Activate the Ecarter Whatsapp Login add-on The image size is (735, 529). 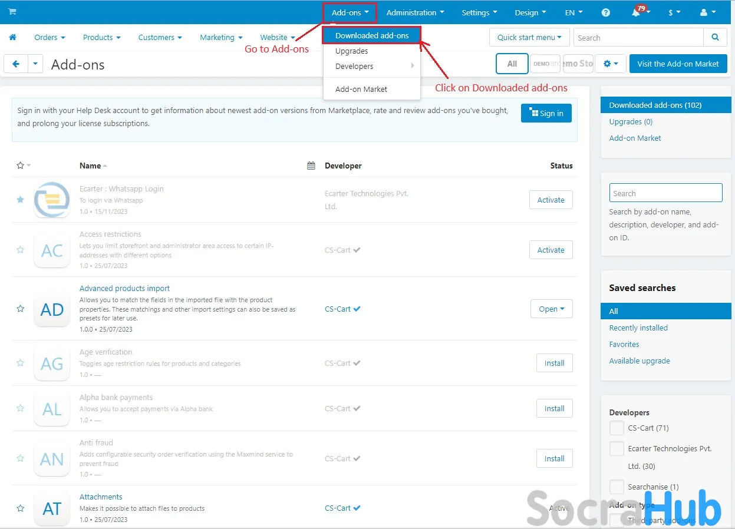click(x=551, y=200)
